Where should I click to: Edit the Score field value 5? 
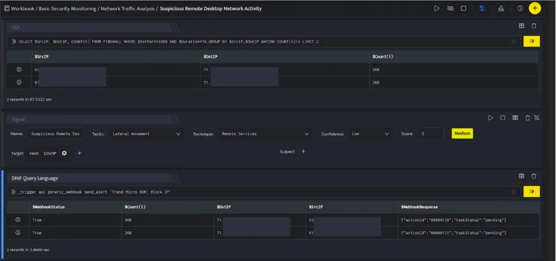click(x=430, y=134)
